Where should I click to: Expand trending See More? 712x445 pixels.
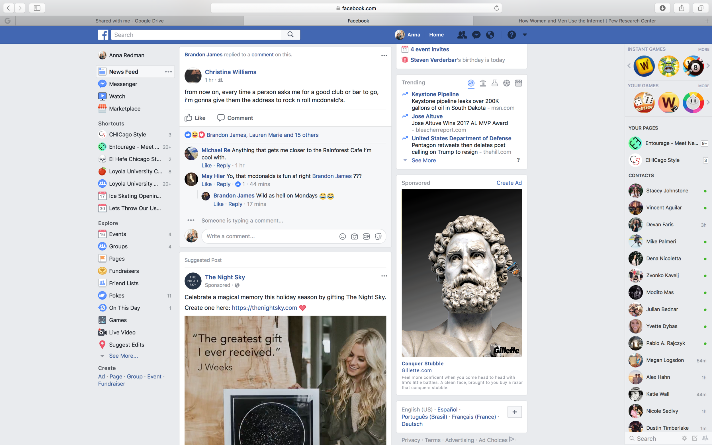click(423, 160)
